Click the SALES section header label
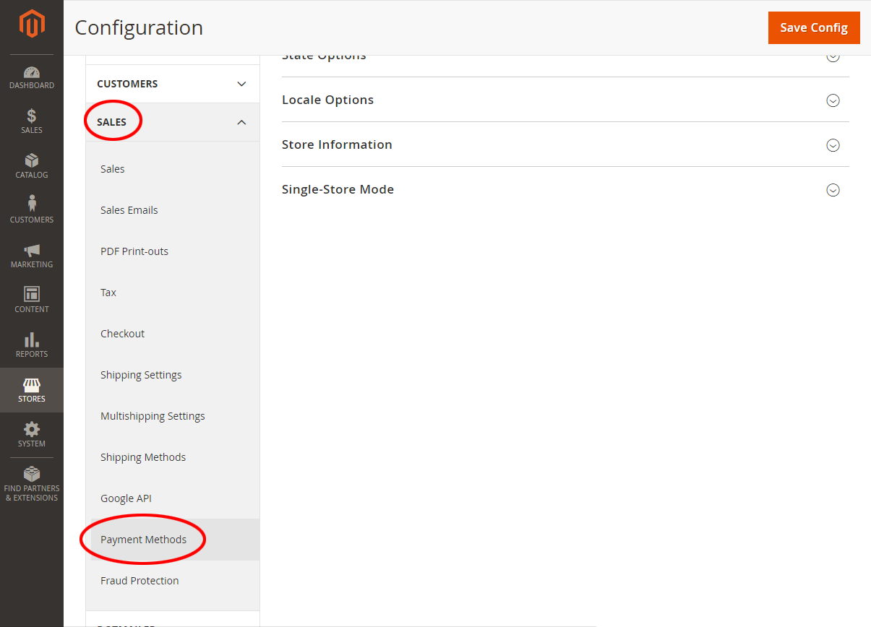 [x=112, y=122]
